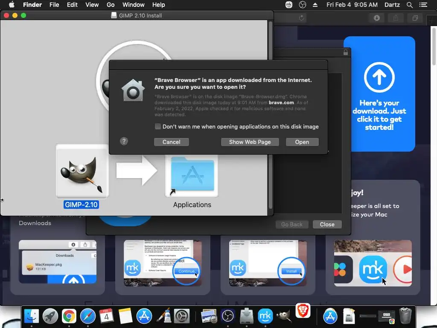Click Close in the installer window
The width and height of the screenshot is (437, 328).
(327, 224)
